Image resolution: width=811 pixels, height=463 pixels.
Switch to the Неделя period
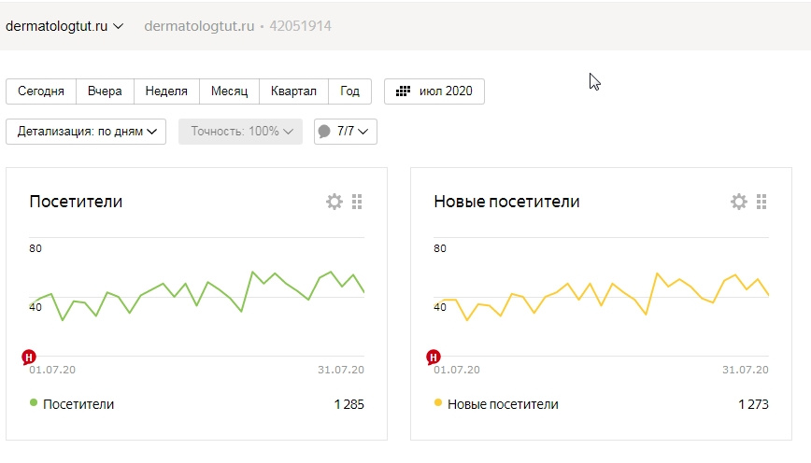[167, 91]
